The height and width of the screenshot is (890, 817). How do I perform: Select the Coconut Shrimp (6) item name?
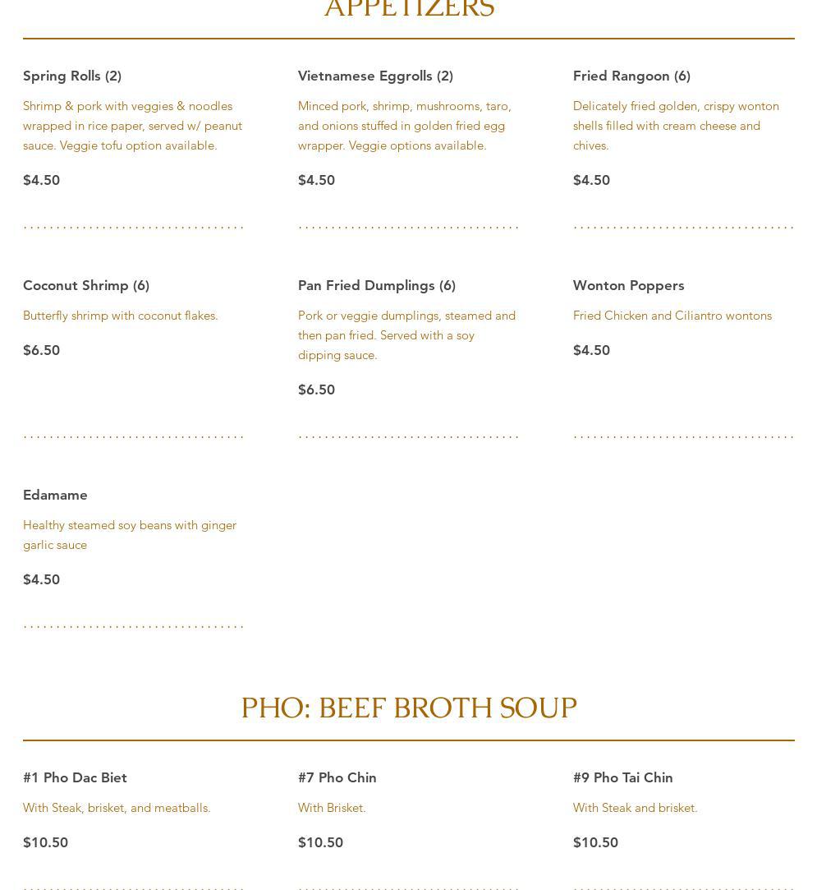(86, 285)
